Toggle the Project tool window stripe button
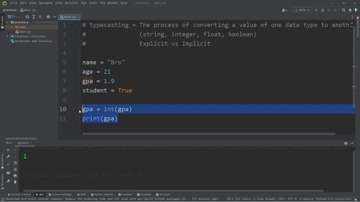 point(2,22)
